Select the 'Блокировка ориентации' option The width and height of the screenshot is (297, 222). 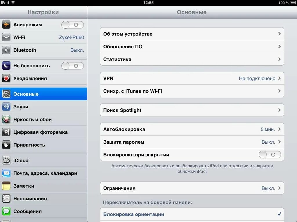192,214
